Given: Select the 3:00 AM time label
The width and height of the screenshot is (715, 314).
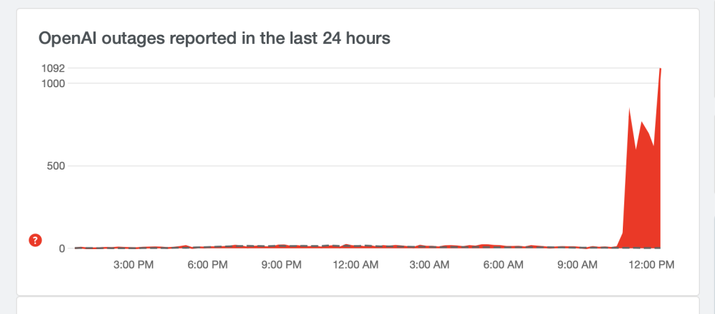Looking at the screenshot, I should coord(430,265).
